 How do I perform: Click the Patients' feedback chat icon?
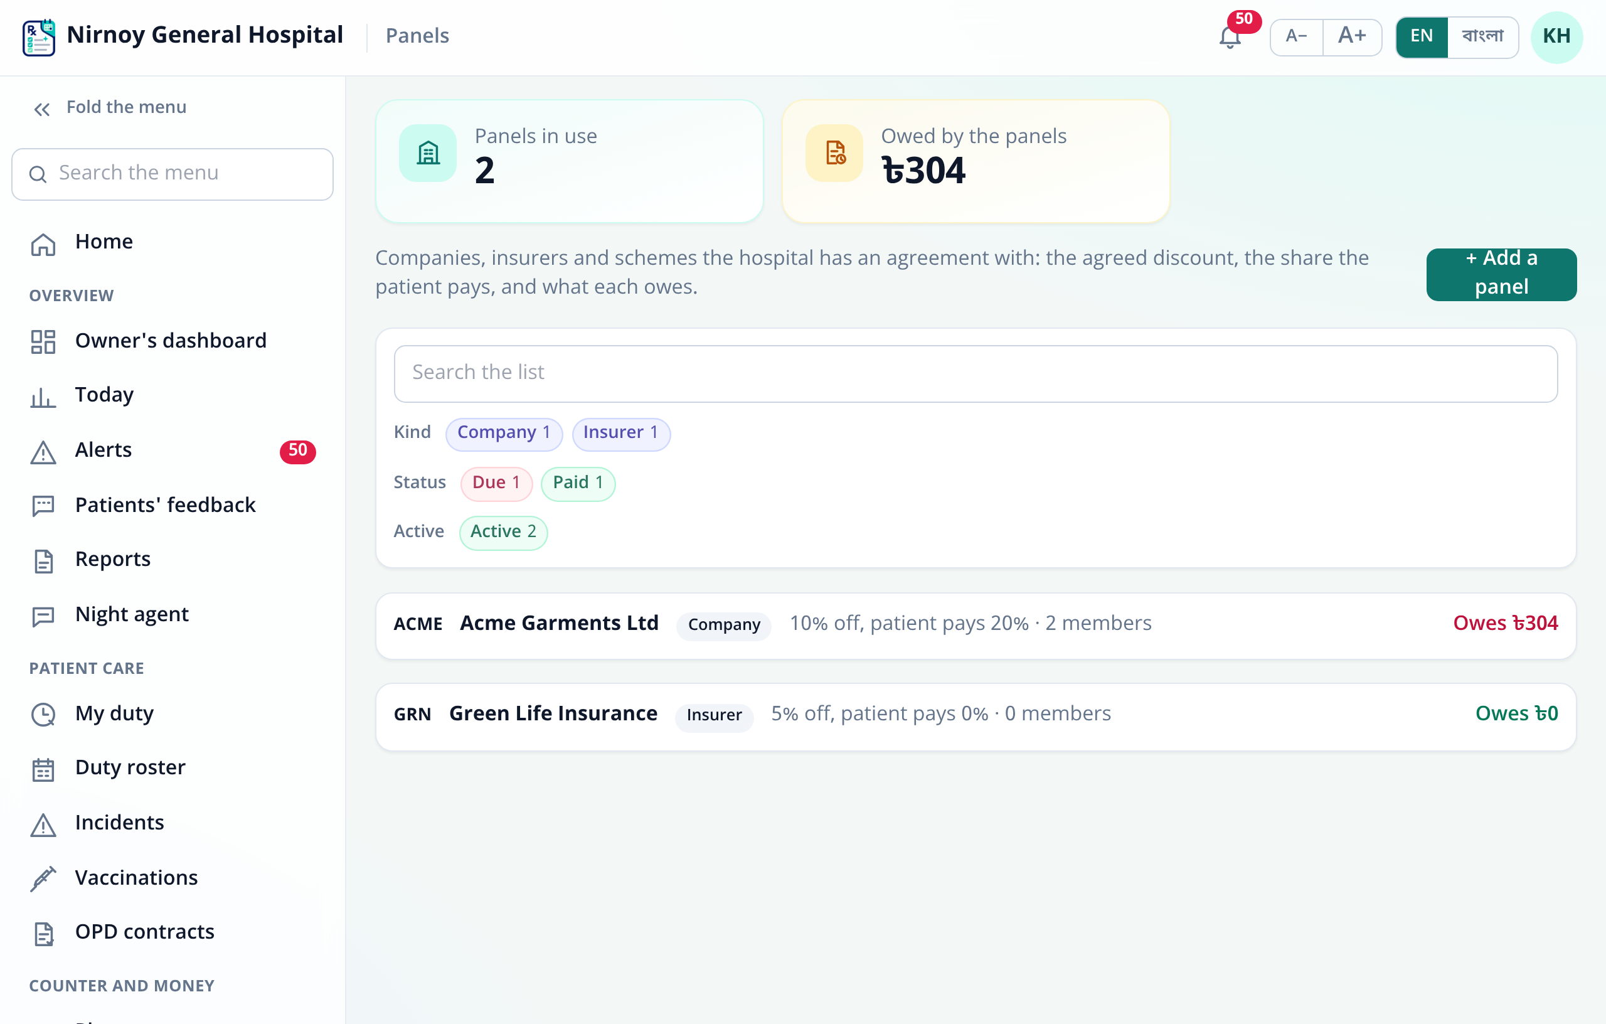[43, 506]
